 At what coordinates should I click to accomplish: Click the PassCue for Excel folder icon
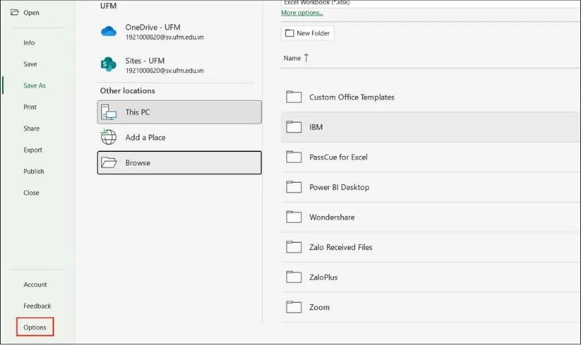294,157
